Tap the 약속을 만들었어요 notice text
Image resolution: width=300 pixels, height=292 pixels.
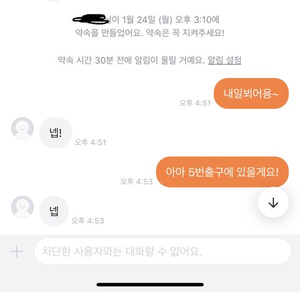[x=109, y=33]
